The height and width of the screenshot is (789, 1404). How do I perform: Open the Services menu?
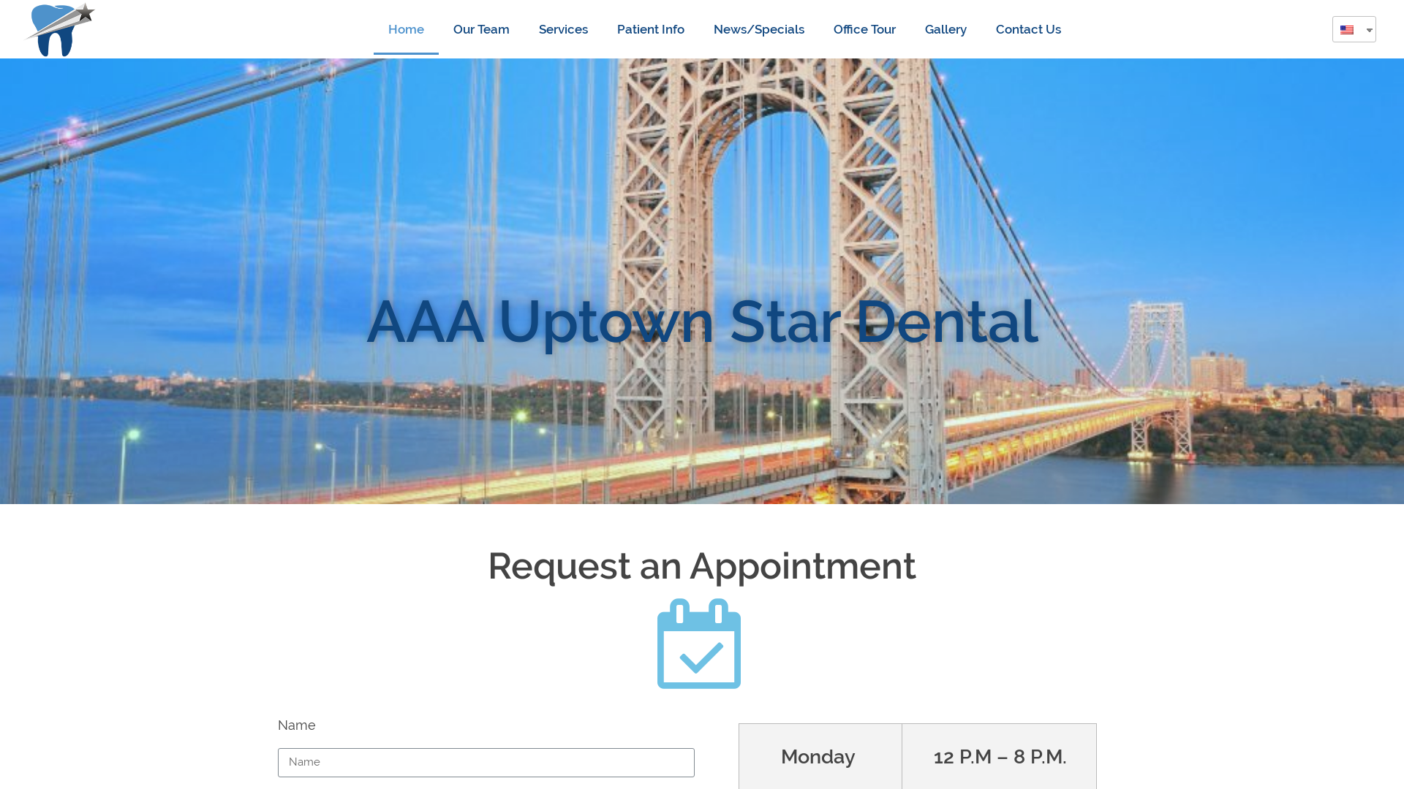(x=563, y=29)
